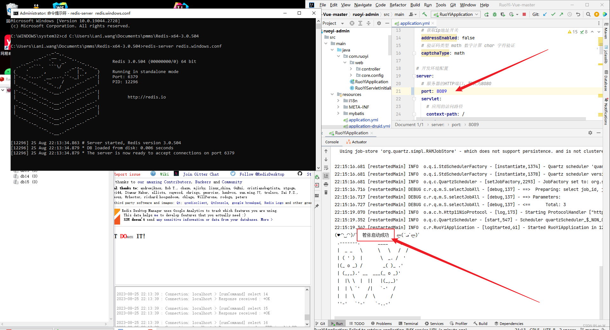Collapse the java folder in project tree
The height and width of the screenshot is (330, 610).
[x=332, y=50]
